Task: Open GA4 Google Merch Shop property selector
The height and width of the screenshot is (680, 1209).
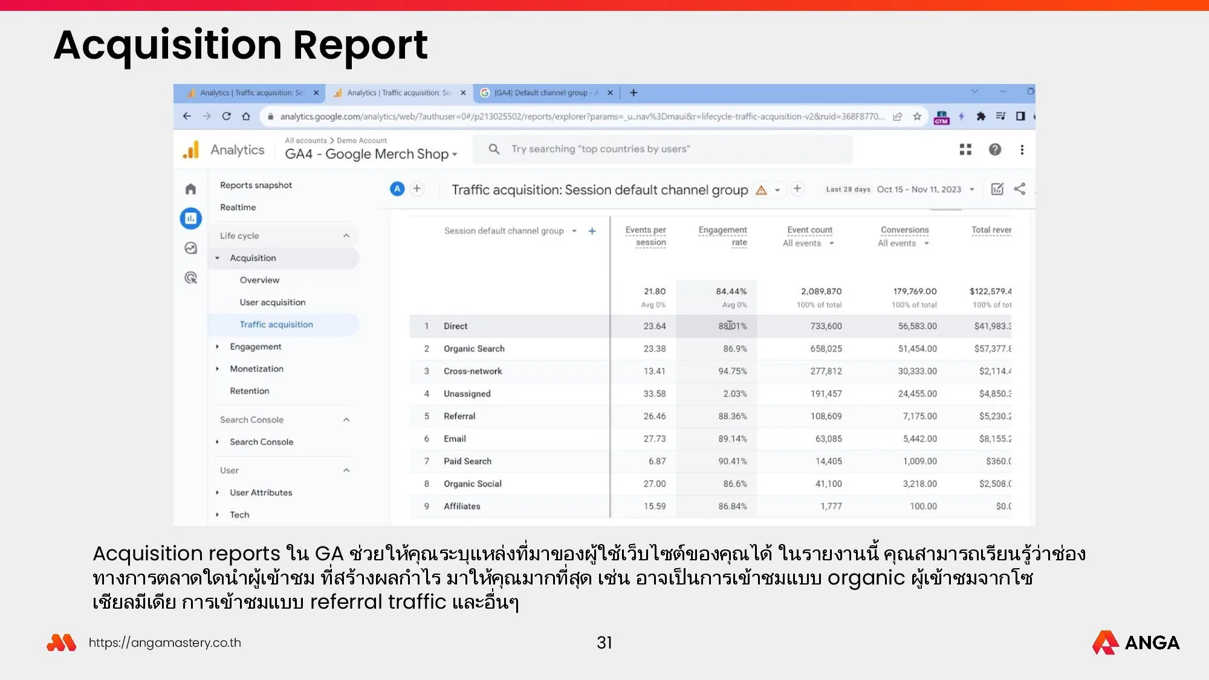Action: point(371,154)
